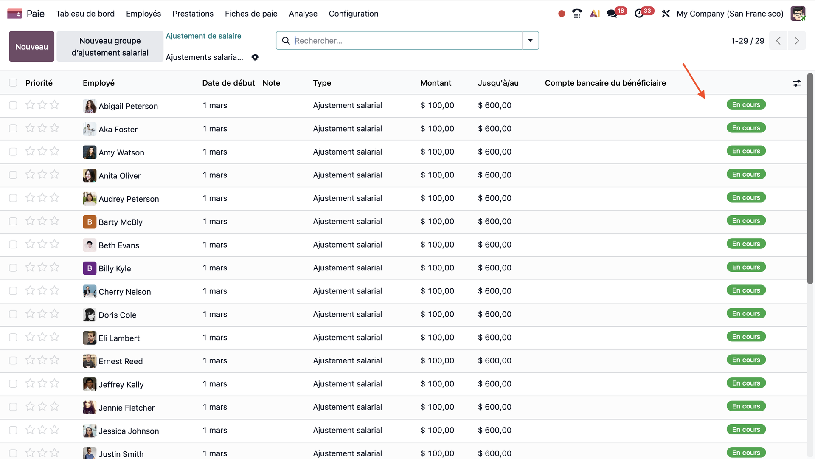This screenshot has height=459, width=815.
Task: Click the red recording dot icon
Action: tap(562, 14)
